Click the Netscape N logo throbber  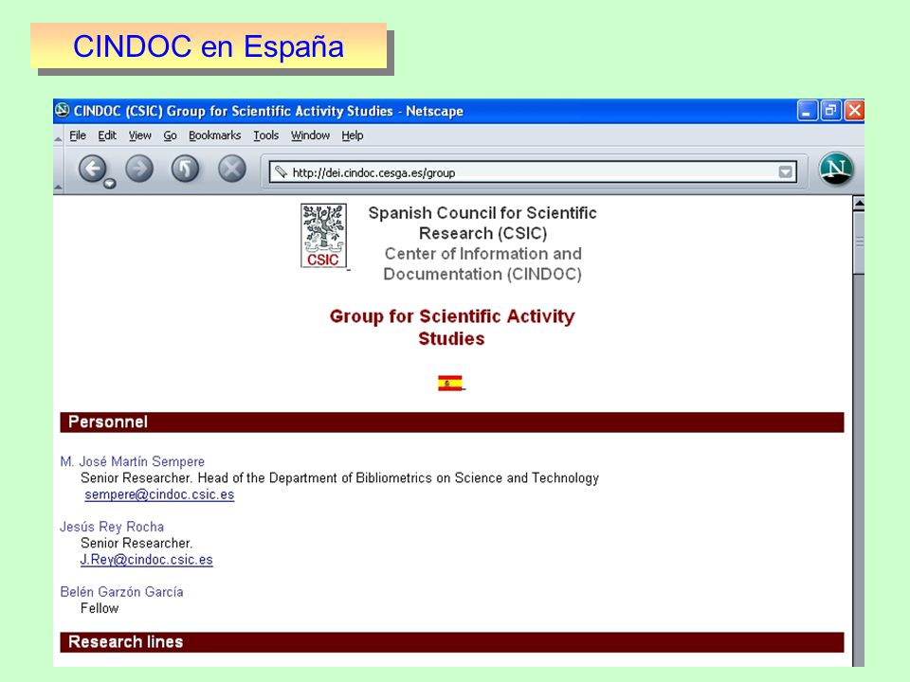point(836,169)
